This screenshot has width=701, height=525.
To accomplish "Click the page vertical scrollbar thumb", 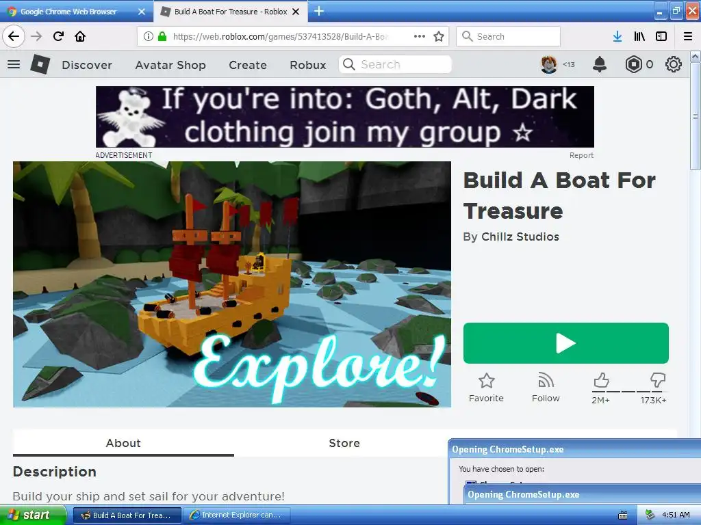I will pyautogui.click(x=695, y=116).
